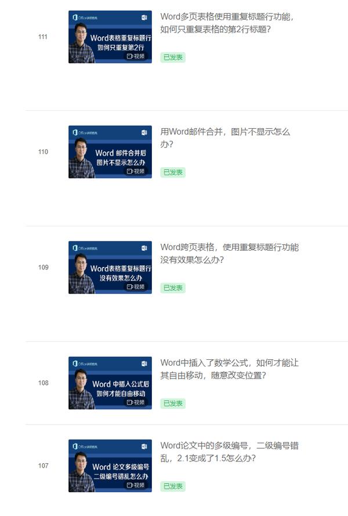Open the article about repeating only the 2nd table header row

point(227,23)
